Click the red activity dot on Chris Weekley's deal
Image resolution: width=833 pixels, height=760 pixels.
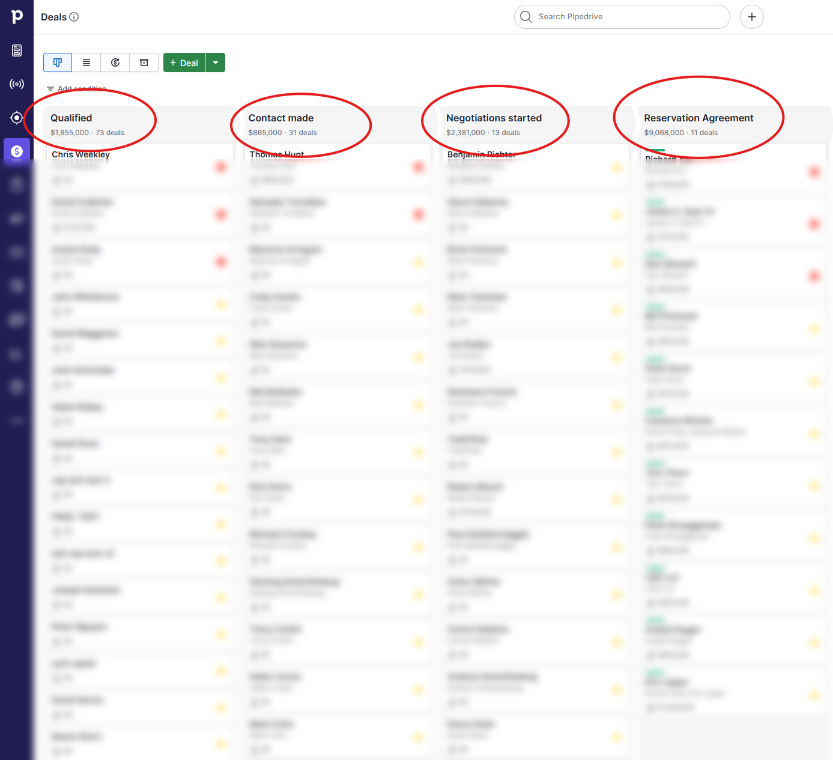[220, 167]
